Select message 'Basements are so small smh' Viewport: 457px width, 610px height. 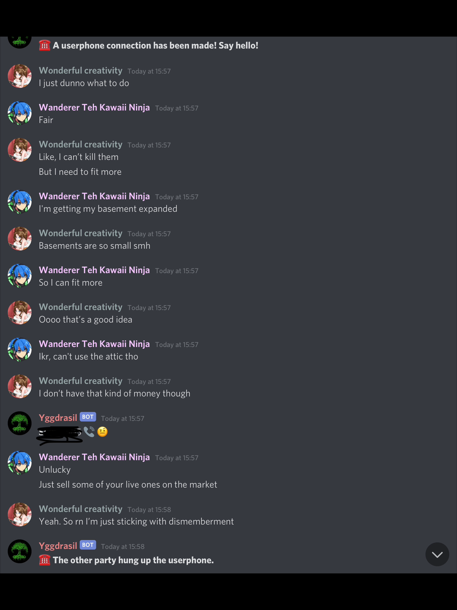point(95,246)
